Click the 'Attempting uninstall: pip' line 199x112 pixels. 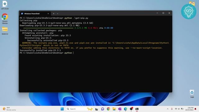point(38,33)
